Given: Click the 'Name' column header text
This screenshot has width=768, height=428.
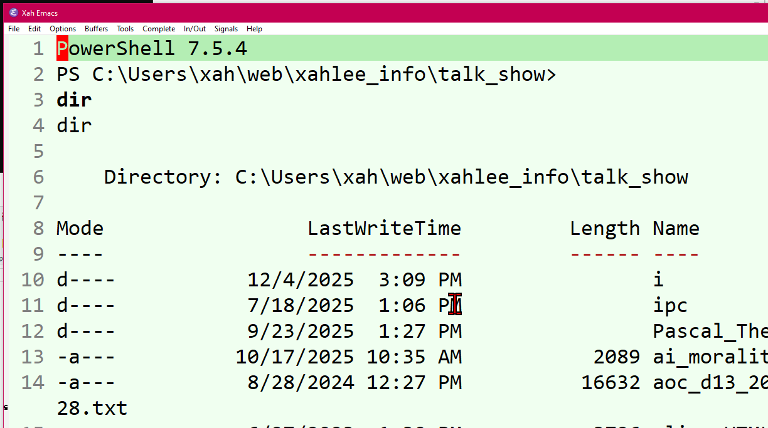Looking at the screenshot, I should coord(676,228).
